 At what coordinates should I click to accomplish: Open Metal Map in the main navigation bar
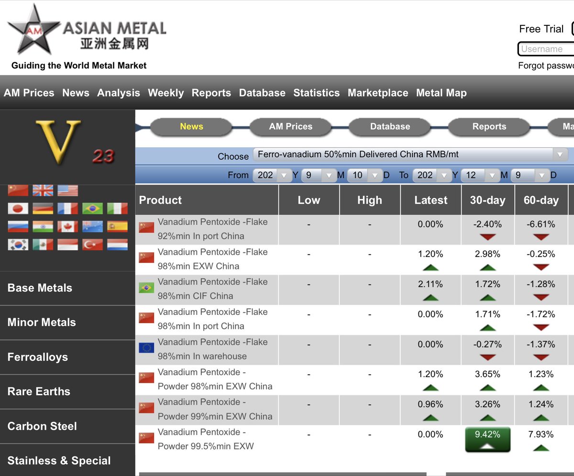(442, 93)
